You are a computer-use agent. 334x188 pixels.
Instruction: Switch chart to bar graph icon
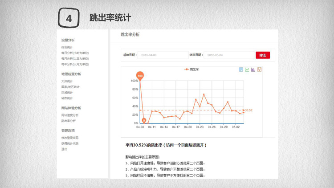(253, 69)
